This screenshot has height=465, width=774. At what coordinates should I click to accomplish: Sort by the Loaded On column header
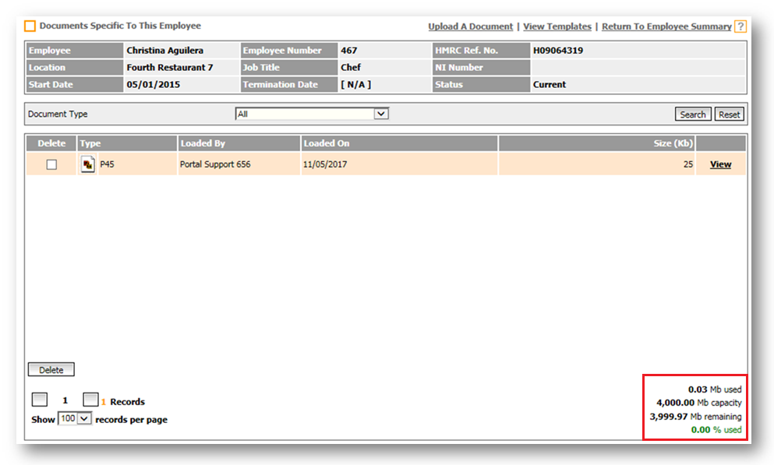pyautogui.click(x=399, y=143)
